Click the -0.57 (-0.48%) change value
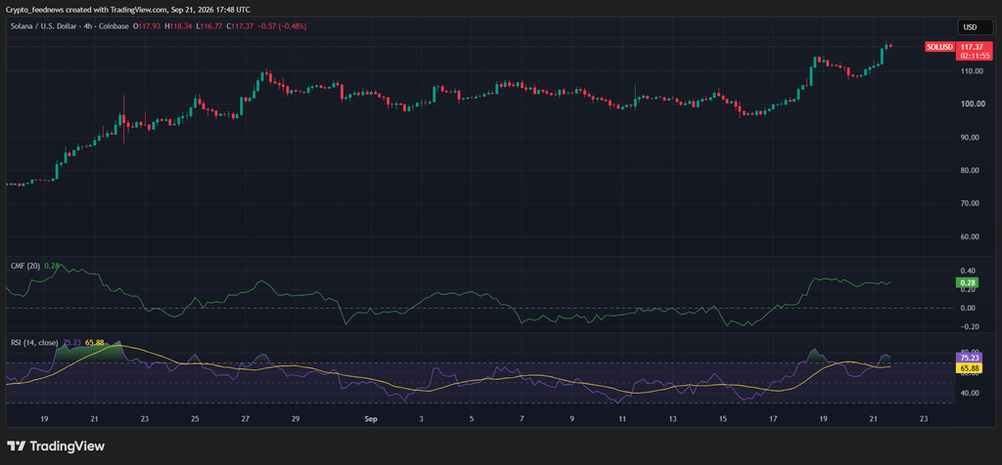The image size is (1002, 465). point(281,26)
